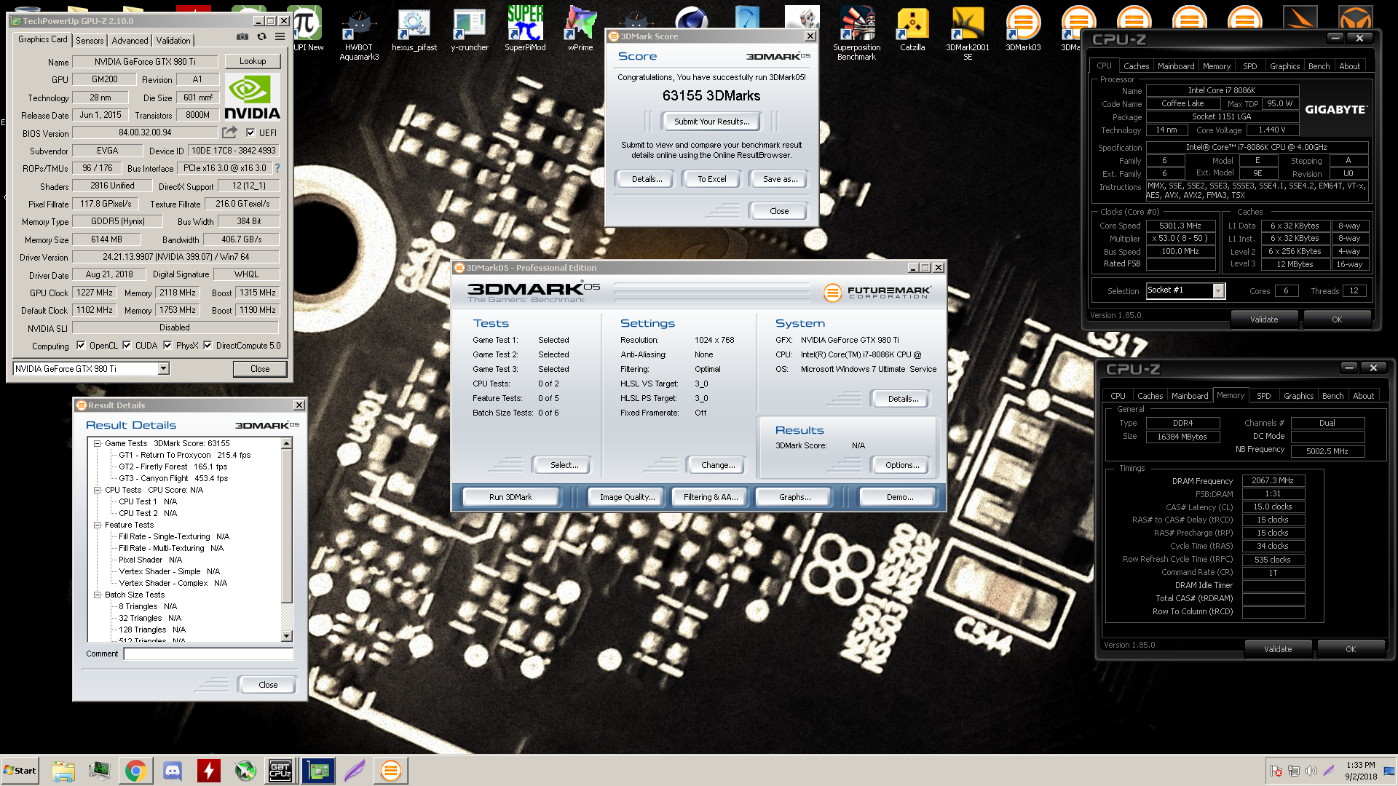Open Google Chrome from the taskbar
1398x786 pixels.
point(135,771)
